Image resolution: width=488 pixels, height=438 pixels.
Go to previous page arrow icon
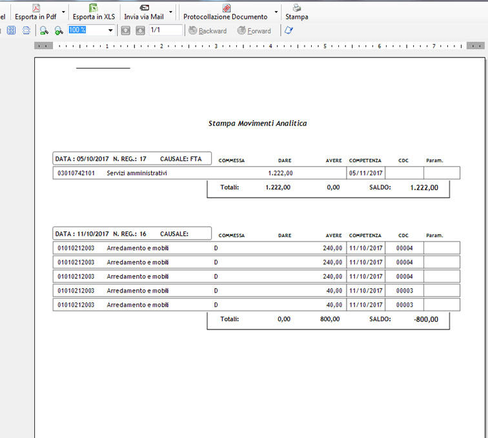[x=125, y=30]
